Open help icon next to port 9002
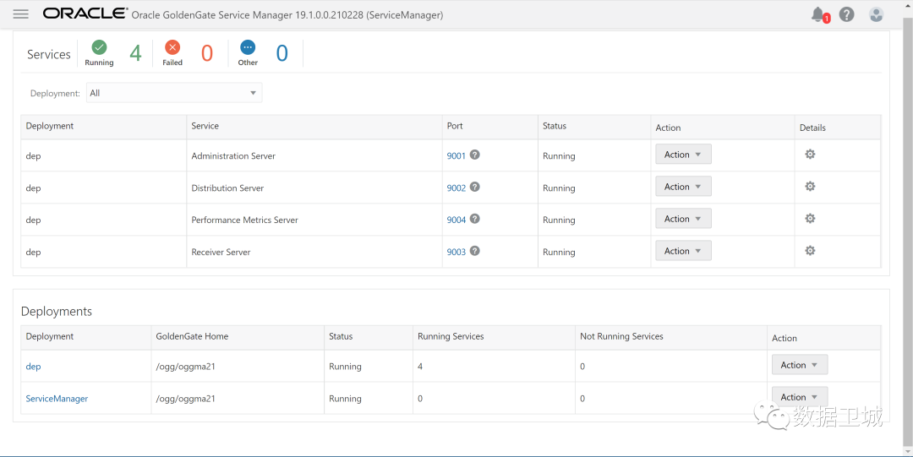The width and height of the screenshot is (913, 457). tap(474, 187)
